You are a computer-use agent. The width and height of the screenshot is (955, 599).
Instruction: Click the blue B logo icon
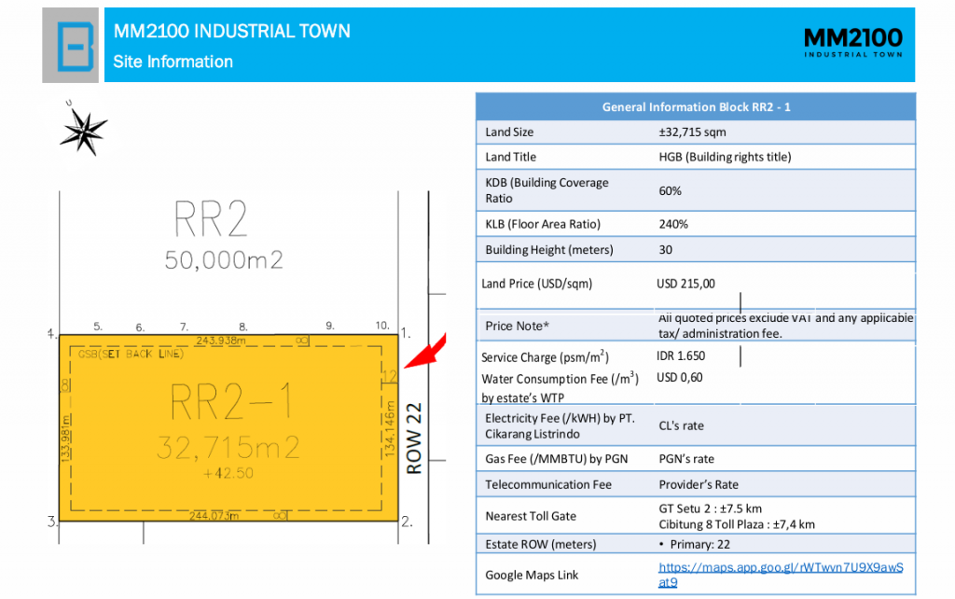click(76, 47)
